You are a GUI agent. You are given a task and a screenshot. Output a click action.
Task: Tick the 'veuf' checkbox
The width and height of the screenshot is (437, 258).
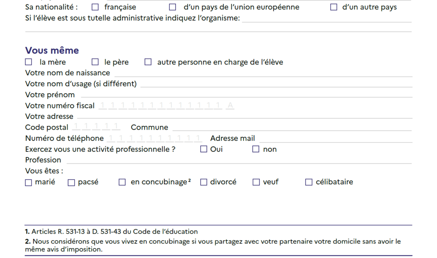(256, 182)
